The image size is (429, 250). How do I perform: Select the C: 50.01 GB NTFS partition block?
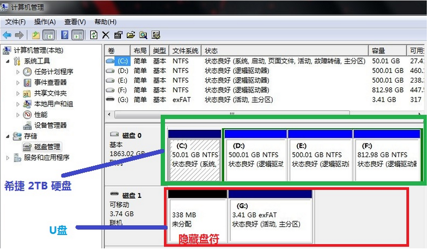pyautogui.click(x=194, y=155)
